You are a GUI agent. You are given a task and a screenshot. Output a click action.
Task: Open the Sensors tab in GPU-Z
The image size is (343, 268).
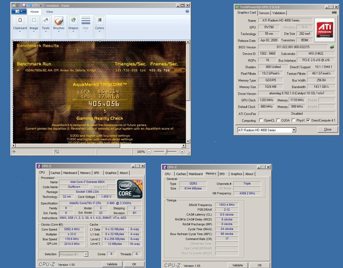tap(264, 13)
